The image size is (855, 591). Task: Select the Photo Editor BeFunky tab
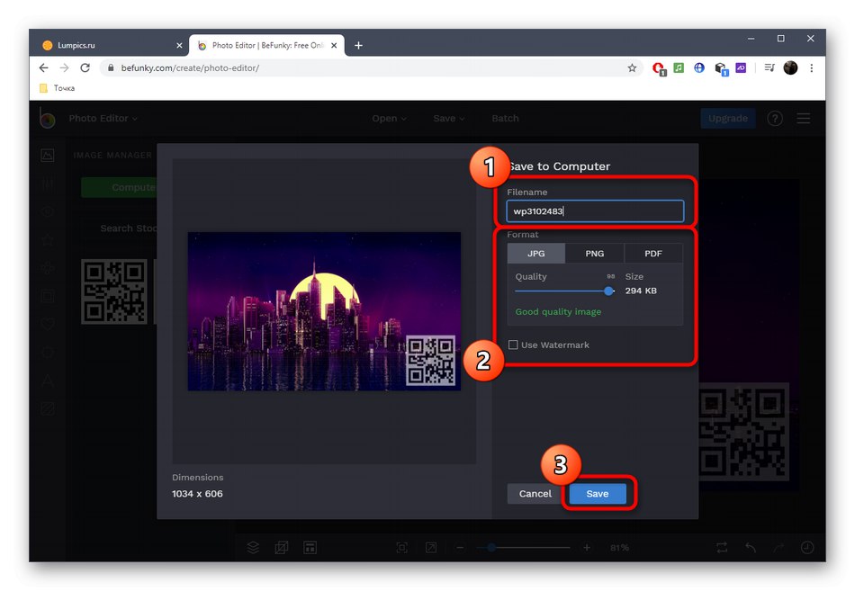(266, 45)
